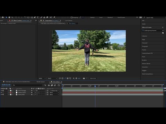Take a snapshot with camera icon
The width and height of the screenshot is (166, 124).
point(84,78)
